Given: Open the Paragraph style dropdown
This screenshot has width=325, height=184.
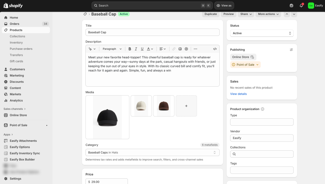Looking at the screenshot, I should pos(112,49).
